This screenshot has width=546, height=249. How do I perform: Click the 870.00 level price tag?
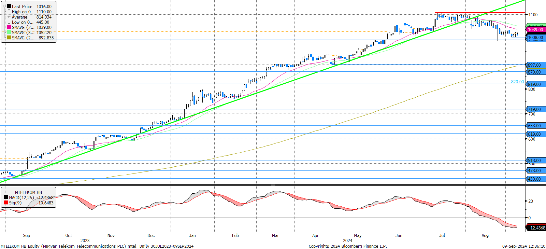point(536,72)
